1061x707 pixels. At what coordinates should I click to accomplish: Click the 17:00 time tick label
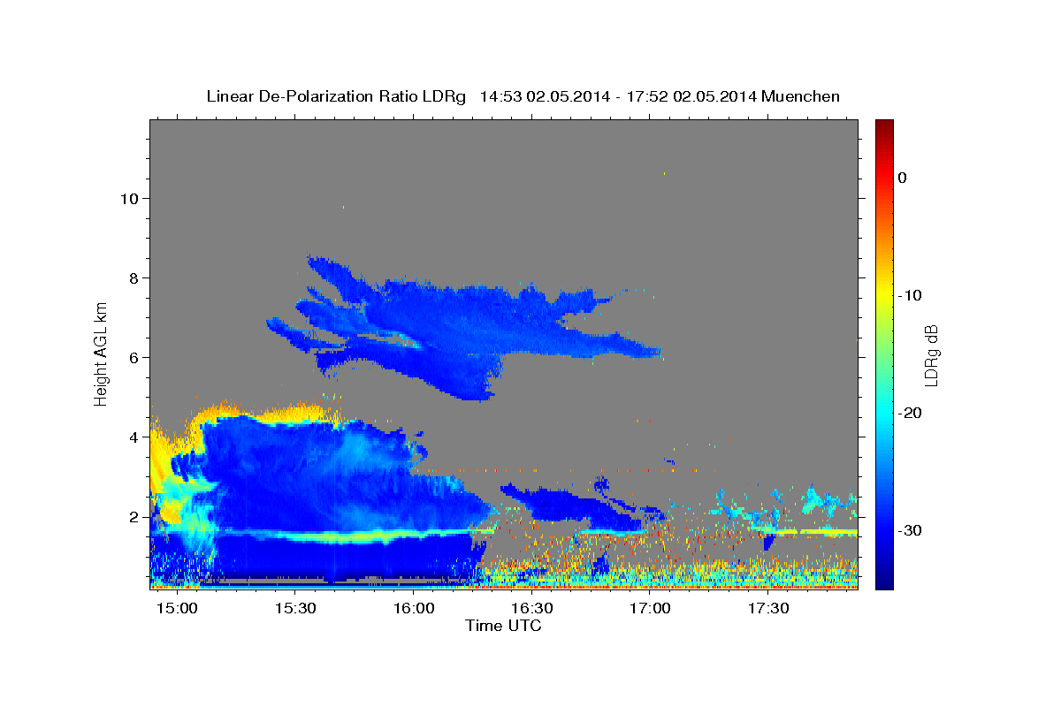click(x=650, y=609)
